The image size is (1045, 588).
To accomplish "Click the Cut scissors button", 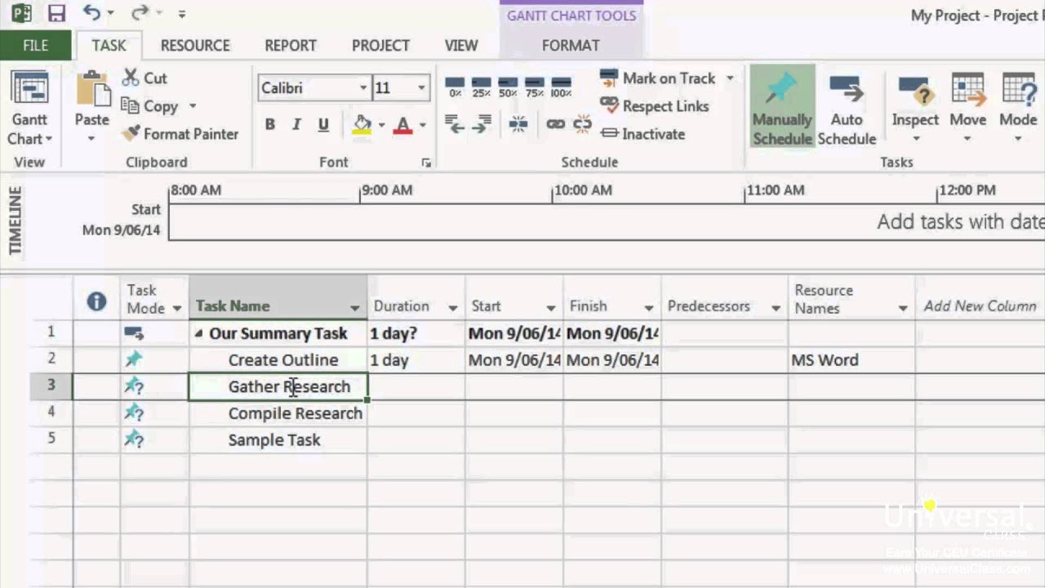I will (x=145, y=78).
